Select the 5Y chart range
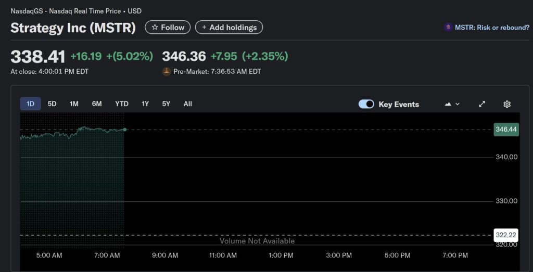Screen dimensions: 533x272 pos(166,104)
